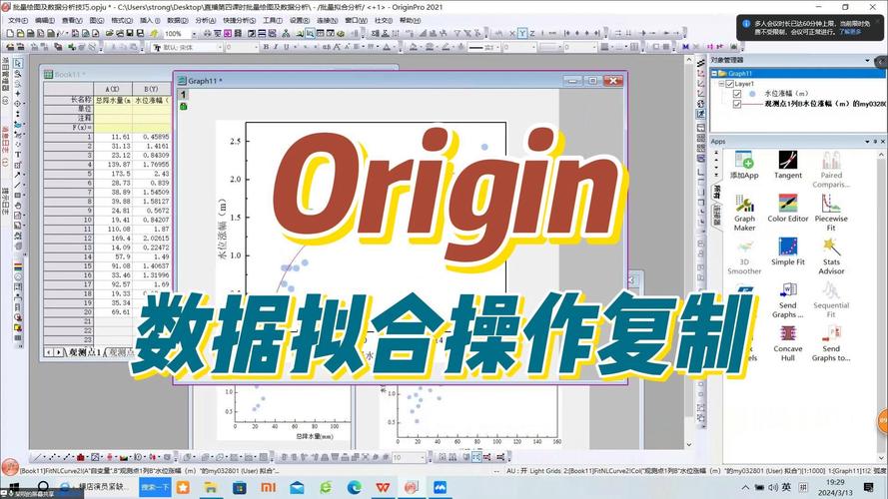
Task: Select the 观测点1 worksheet tab
Action: [85, 352]
